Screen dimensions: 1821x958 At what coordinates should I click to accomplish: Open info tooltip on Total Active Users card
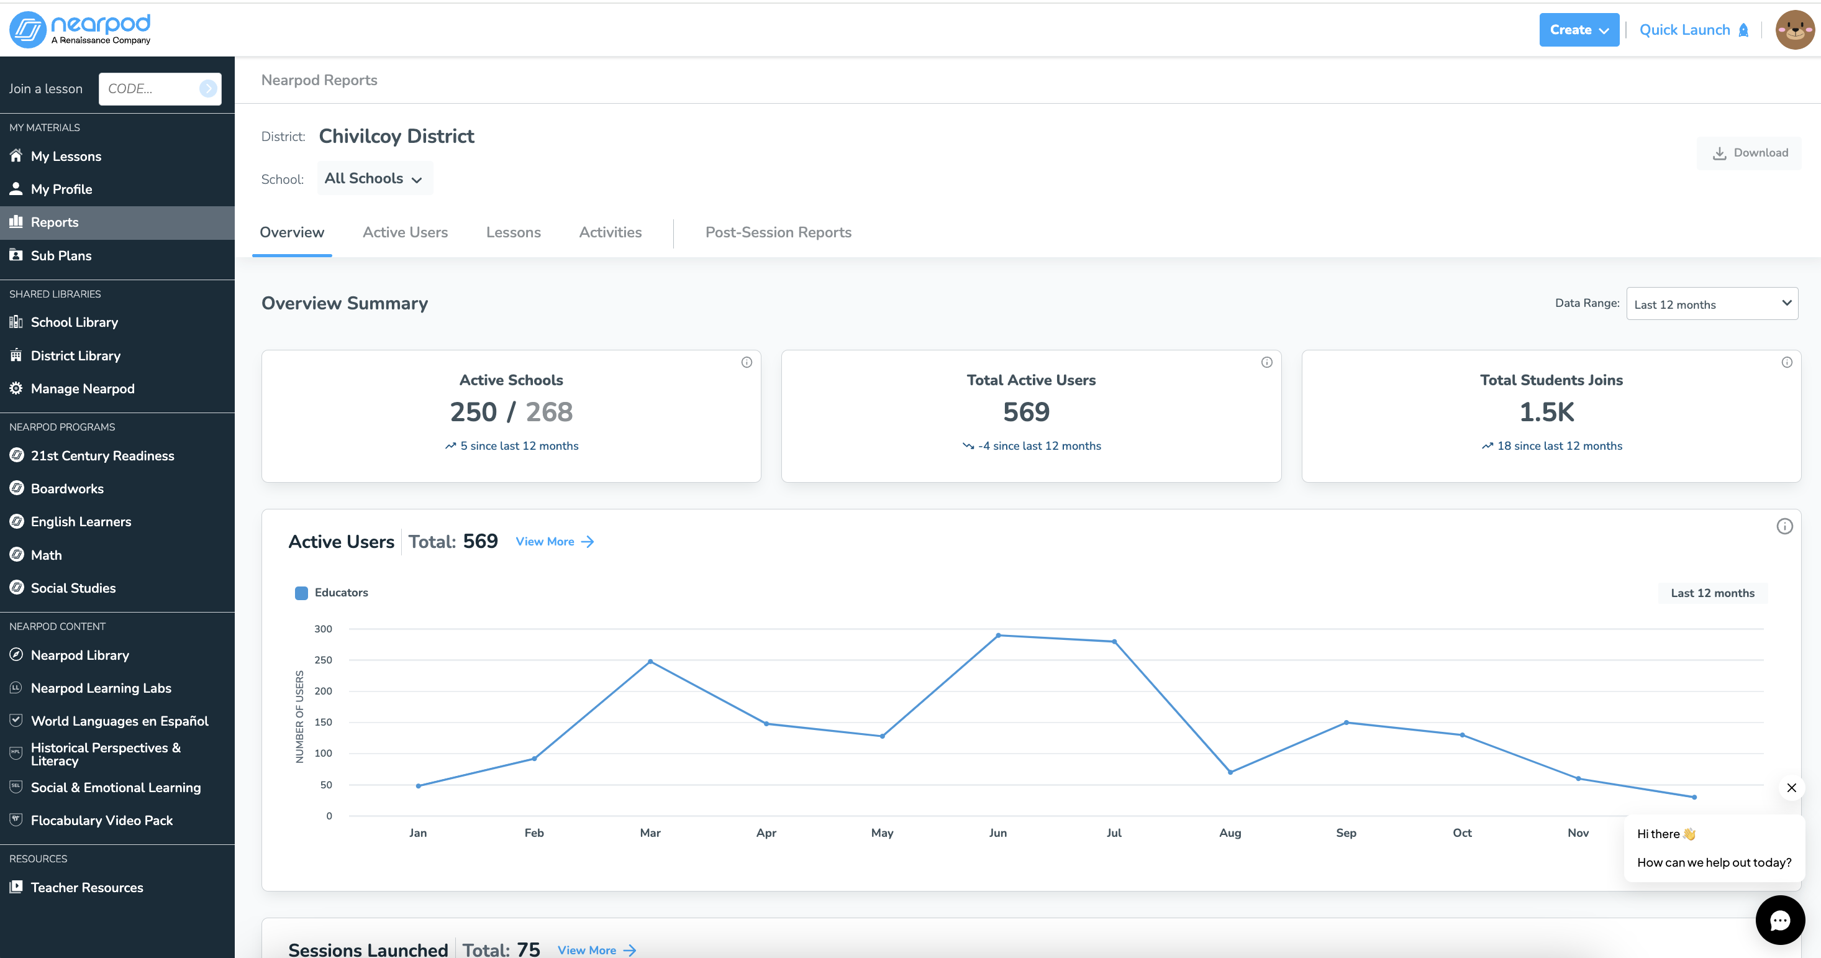[x=1267, y=362]
